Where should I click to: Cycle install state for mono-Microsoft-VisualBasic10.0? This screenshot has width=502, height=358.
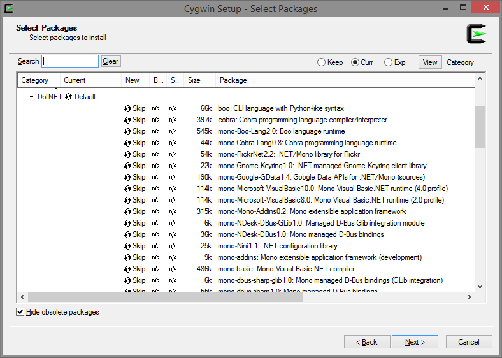[127, 189]
